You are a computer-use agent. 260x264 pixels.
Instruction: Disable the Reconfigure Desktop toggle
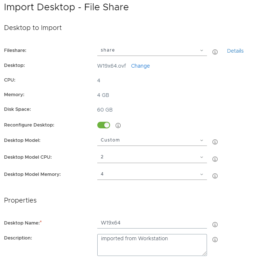click(x=103, y=125)
